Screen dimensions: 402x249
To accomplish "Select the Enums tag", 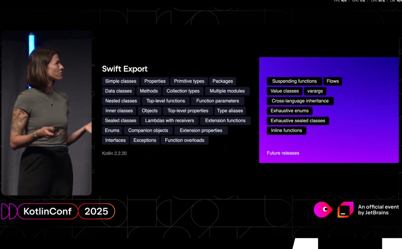I will 112,130.
